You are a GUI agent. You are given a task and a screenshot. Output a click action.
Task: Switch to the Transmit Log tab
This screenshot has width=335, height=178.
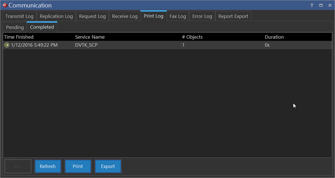[x=19, y=16]
